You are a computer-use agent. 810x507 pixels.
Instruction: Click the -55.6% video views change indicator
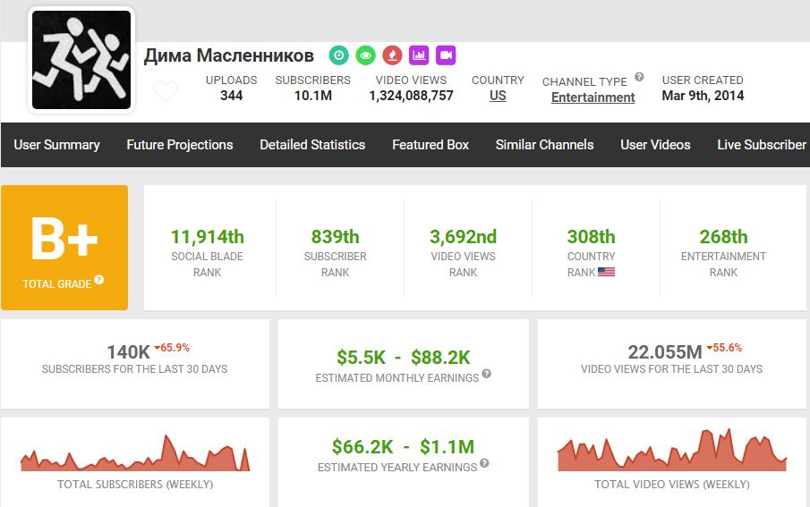[x=724, y=348]
